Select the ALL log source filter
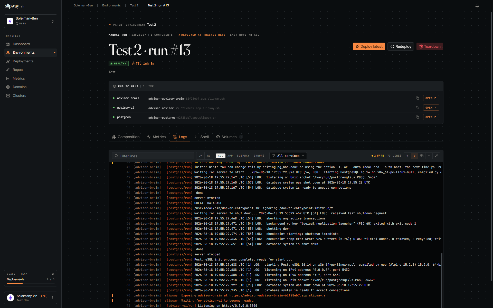Image resolution: width=493 pixels, height=308 pixels. [x=221, y=156]
